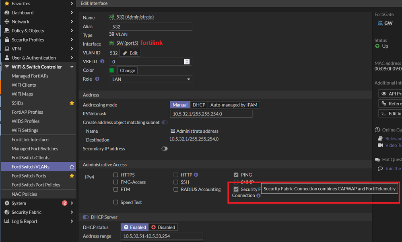The image size is (402, 242).
Task: Tick the FTM checkbox
Action: (115, 189)
